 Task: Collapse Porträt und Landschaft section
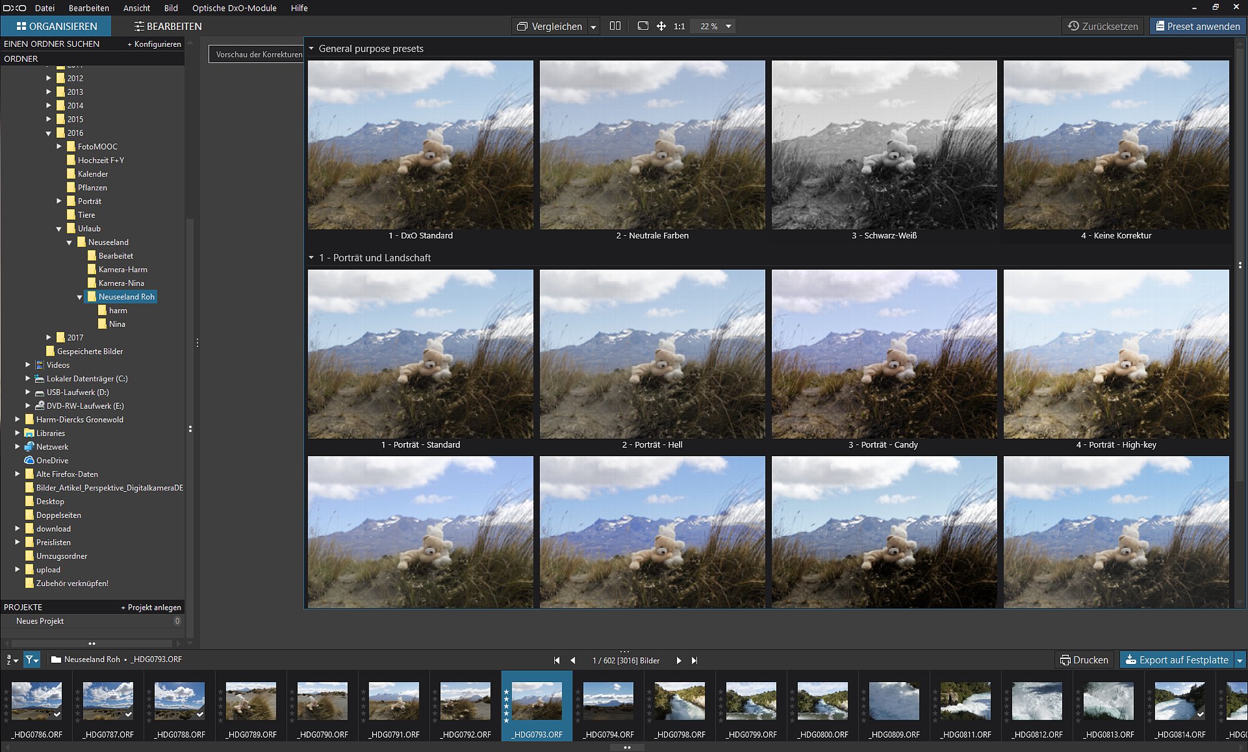point(311,257)
